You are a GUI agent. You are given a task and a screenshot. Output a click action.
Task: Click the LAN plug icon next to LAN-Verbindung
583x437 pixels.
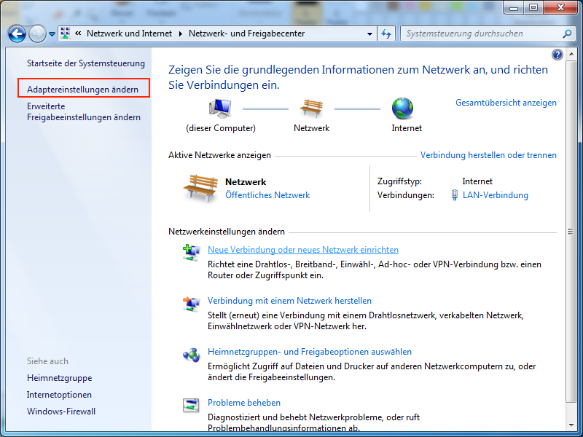pyautogui.click(x=454, y=195)
